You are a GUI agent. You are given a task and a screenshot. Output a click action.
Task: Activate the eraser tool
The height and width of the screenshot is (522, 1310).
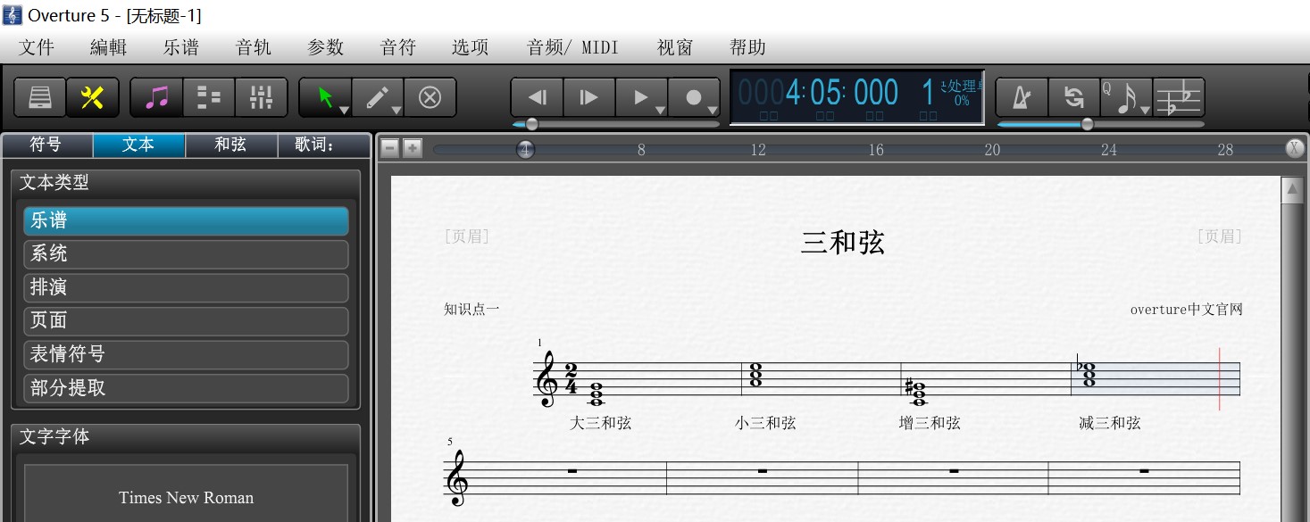(x=430, y=96)
